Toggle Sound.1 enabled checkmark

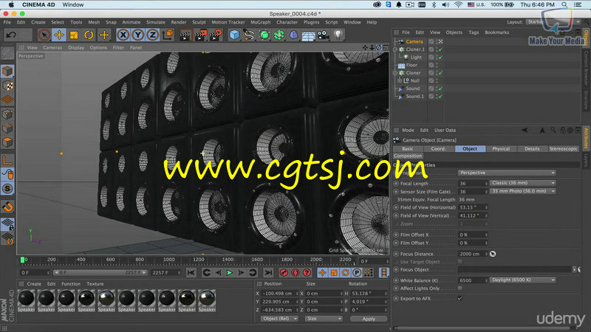(x=440, y=97)
